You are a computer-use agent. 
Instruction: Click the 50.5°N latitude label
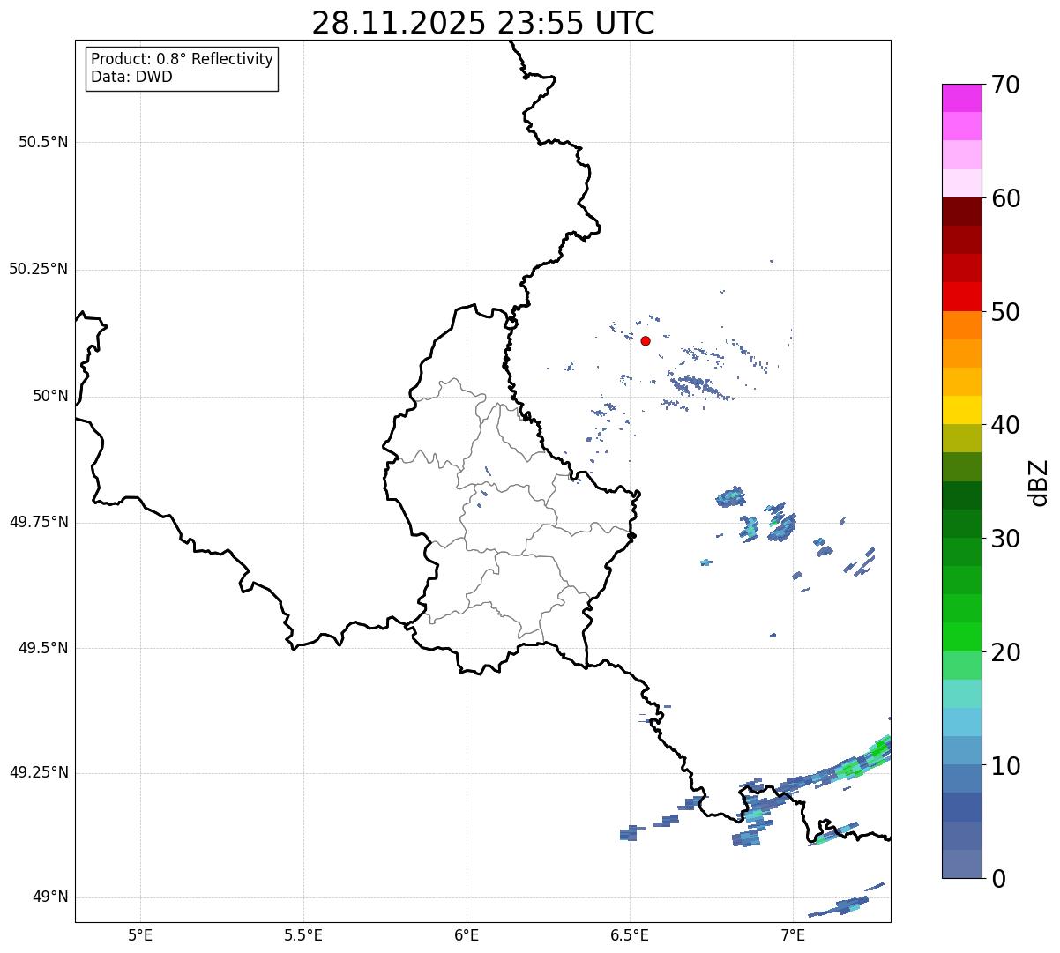coord(43,142)
